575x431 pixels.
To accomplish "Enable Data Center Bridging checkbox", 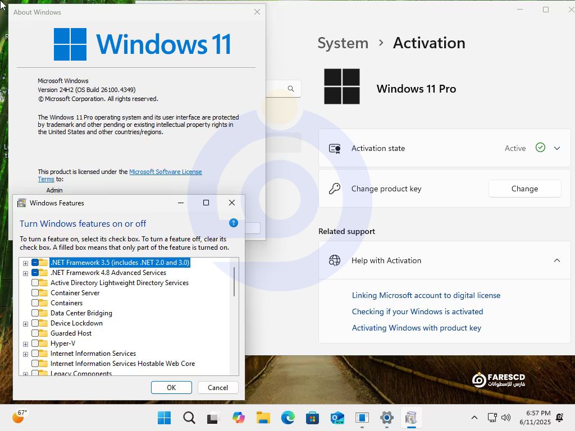I will [x=35, y=313].
